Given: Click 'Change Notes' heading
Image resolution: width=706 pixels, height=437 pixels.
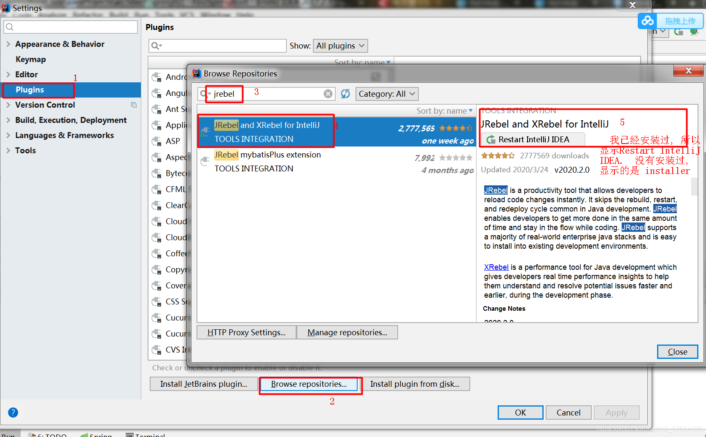Looking at the screenshot, I should click(504, 309).
